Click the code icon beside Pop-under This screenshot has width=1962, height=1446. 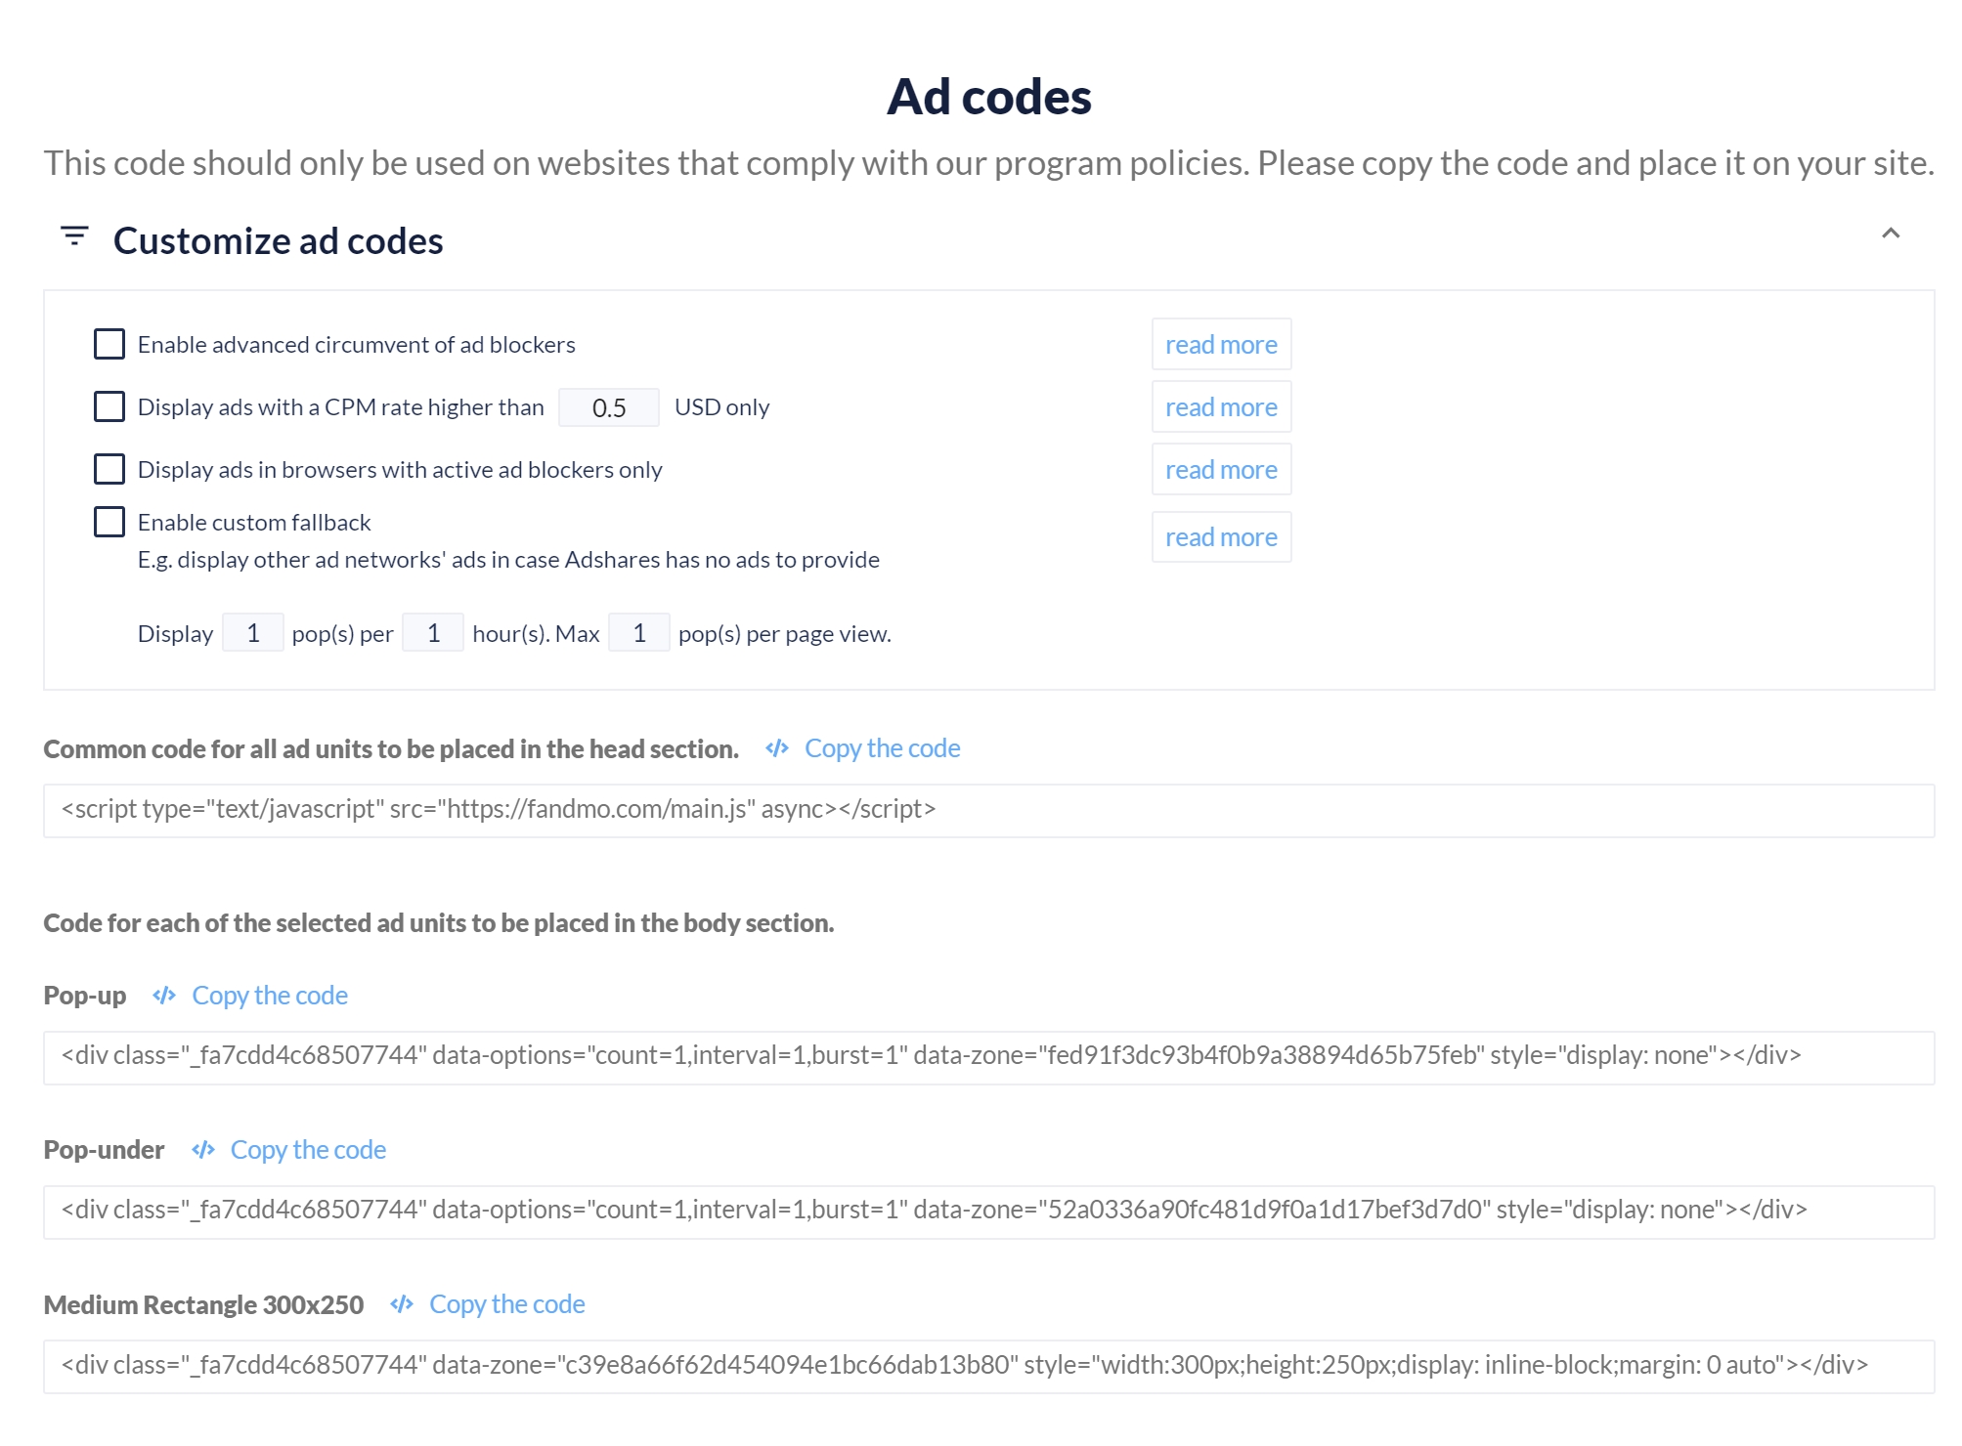[x=203, y=1150]
